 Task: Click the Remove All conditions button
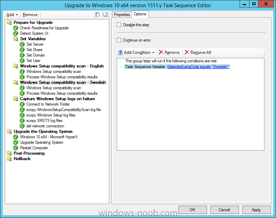198,52
